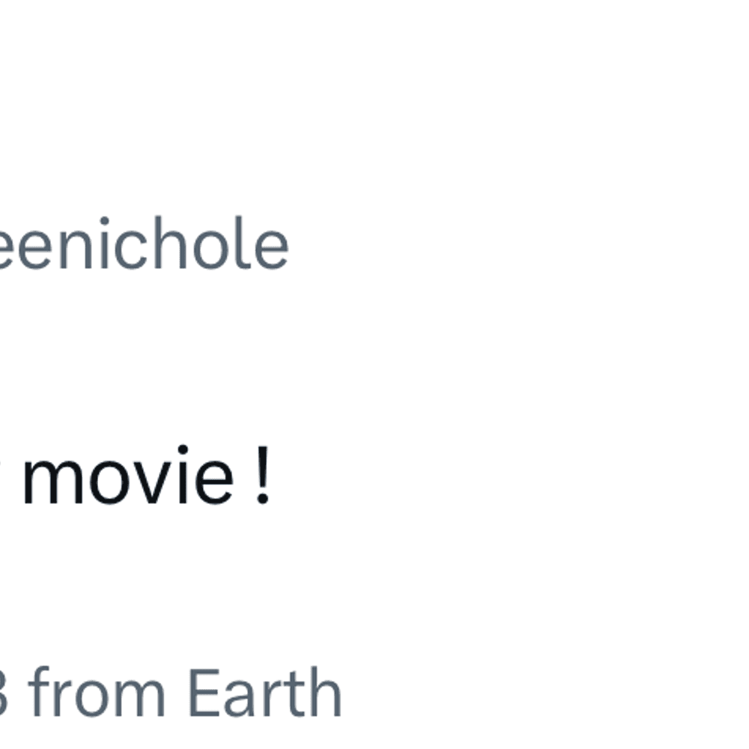Image resolution: width=749 pixels, height=749 pixels.
Task: Select the tweet text line
Action: [x=135, y=476]
